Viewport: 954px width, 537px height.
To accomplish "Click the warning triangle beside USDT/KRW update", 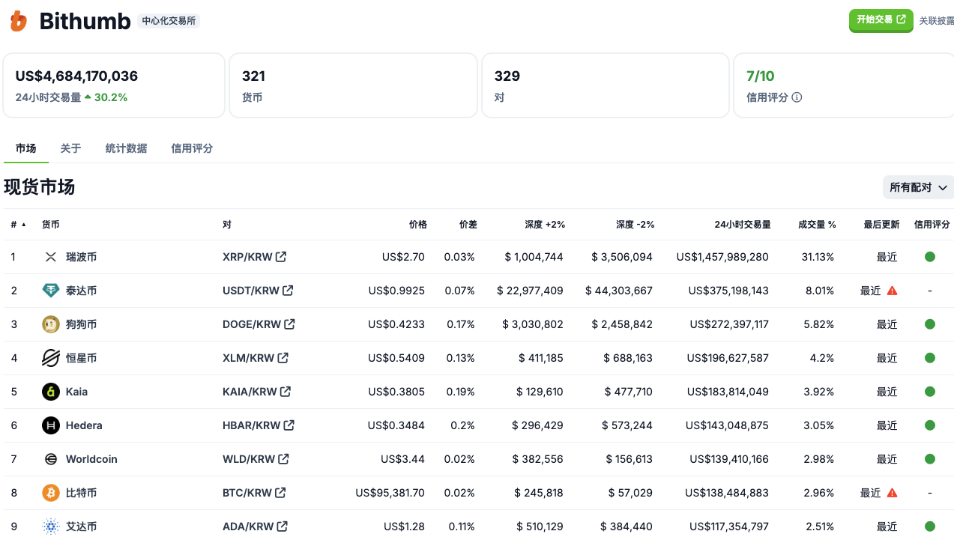I will click(x=893, y=290).
